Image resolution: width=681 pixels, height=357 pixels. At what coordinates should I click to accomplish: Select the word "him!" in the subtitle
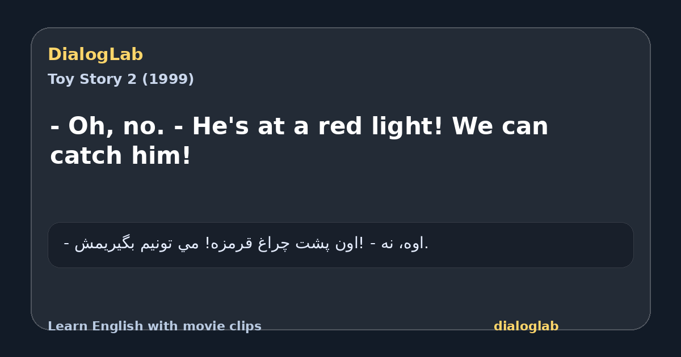click(161, 156)
